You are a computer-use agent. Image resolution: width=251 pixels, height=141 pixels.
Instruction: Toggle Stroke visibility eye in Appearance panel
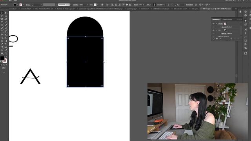pos(213,23)
